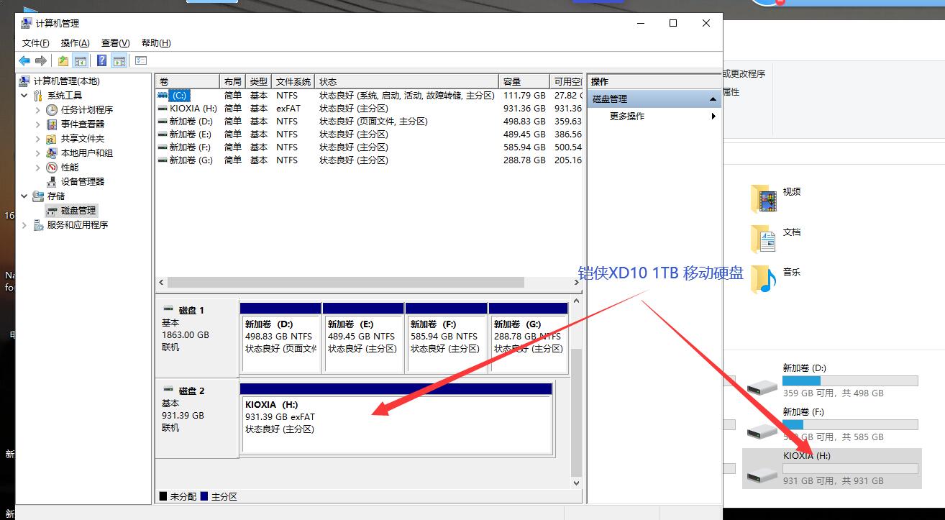
Task: Open the blue question-mark Help toolbar icon
Action: tap(102, 61)
